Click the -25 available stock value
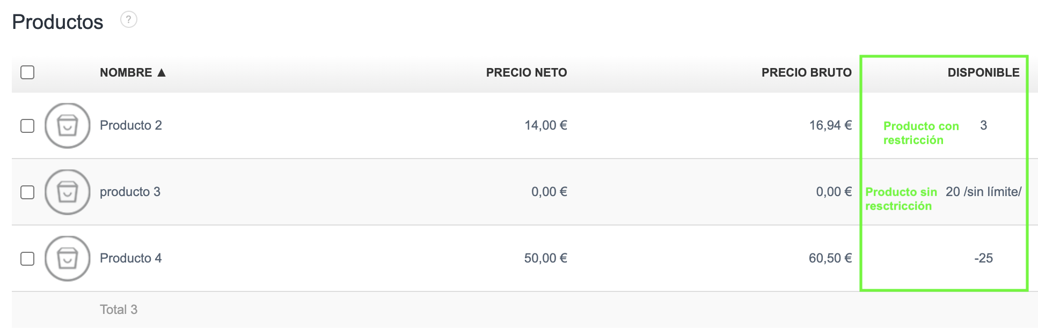The image size is (1038, 330). pos(983,258)
